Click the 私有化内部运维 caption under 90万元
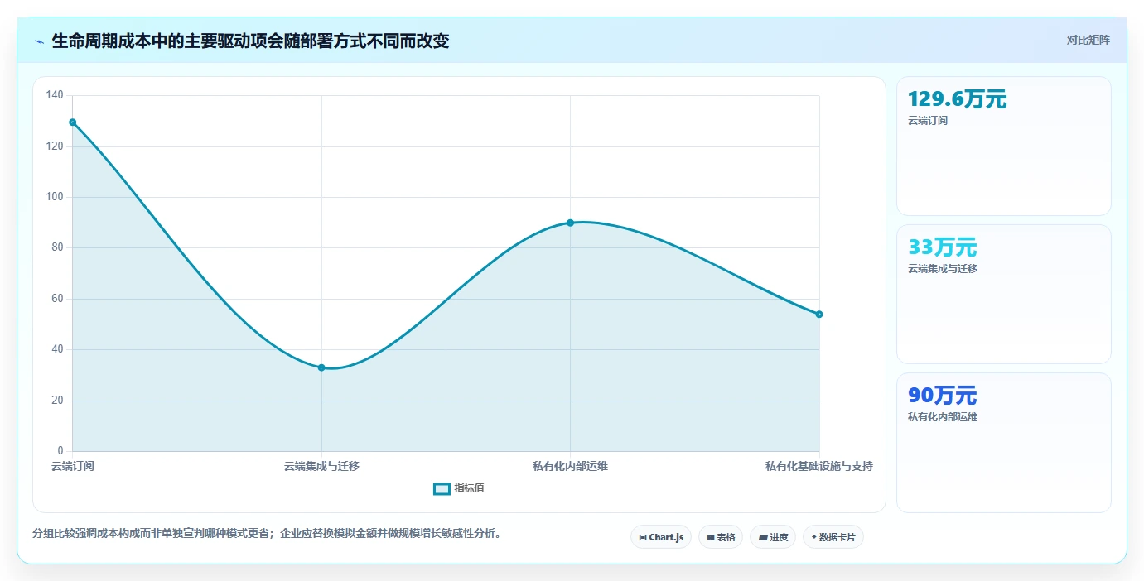The height and width of the screenshot is (581, 1144). (x=943, y=417)
